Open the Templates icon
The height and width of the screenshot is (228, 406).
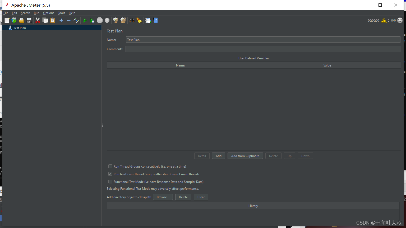tap(14, 20)
